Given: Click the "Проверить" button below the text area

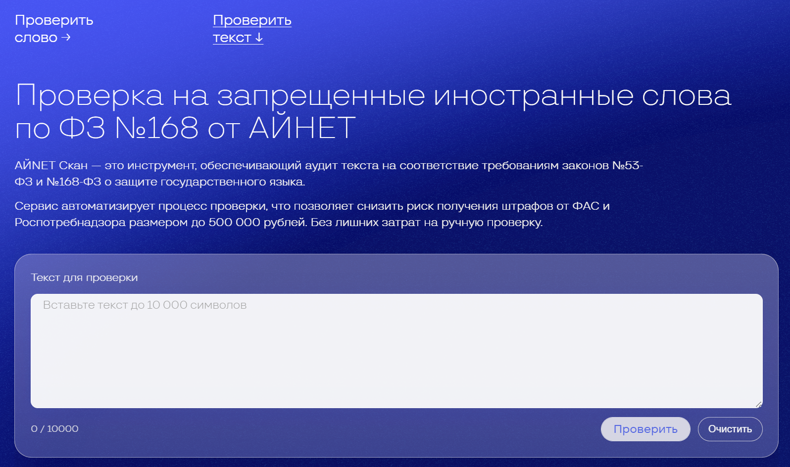Looking at the screenshot, I should pos(645,429).
